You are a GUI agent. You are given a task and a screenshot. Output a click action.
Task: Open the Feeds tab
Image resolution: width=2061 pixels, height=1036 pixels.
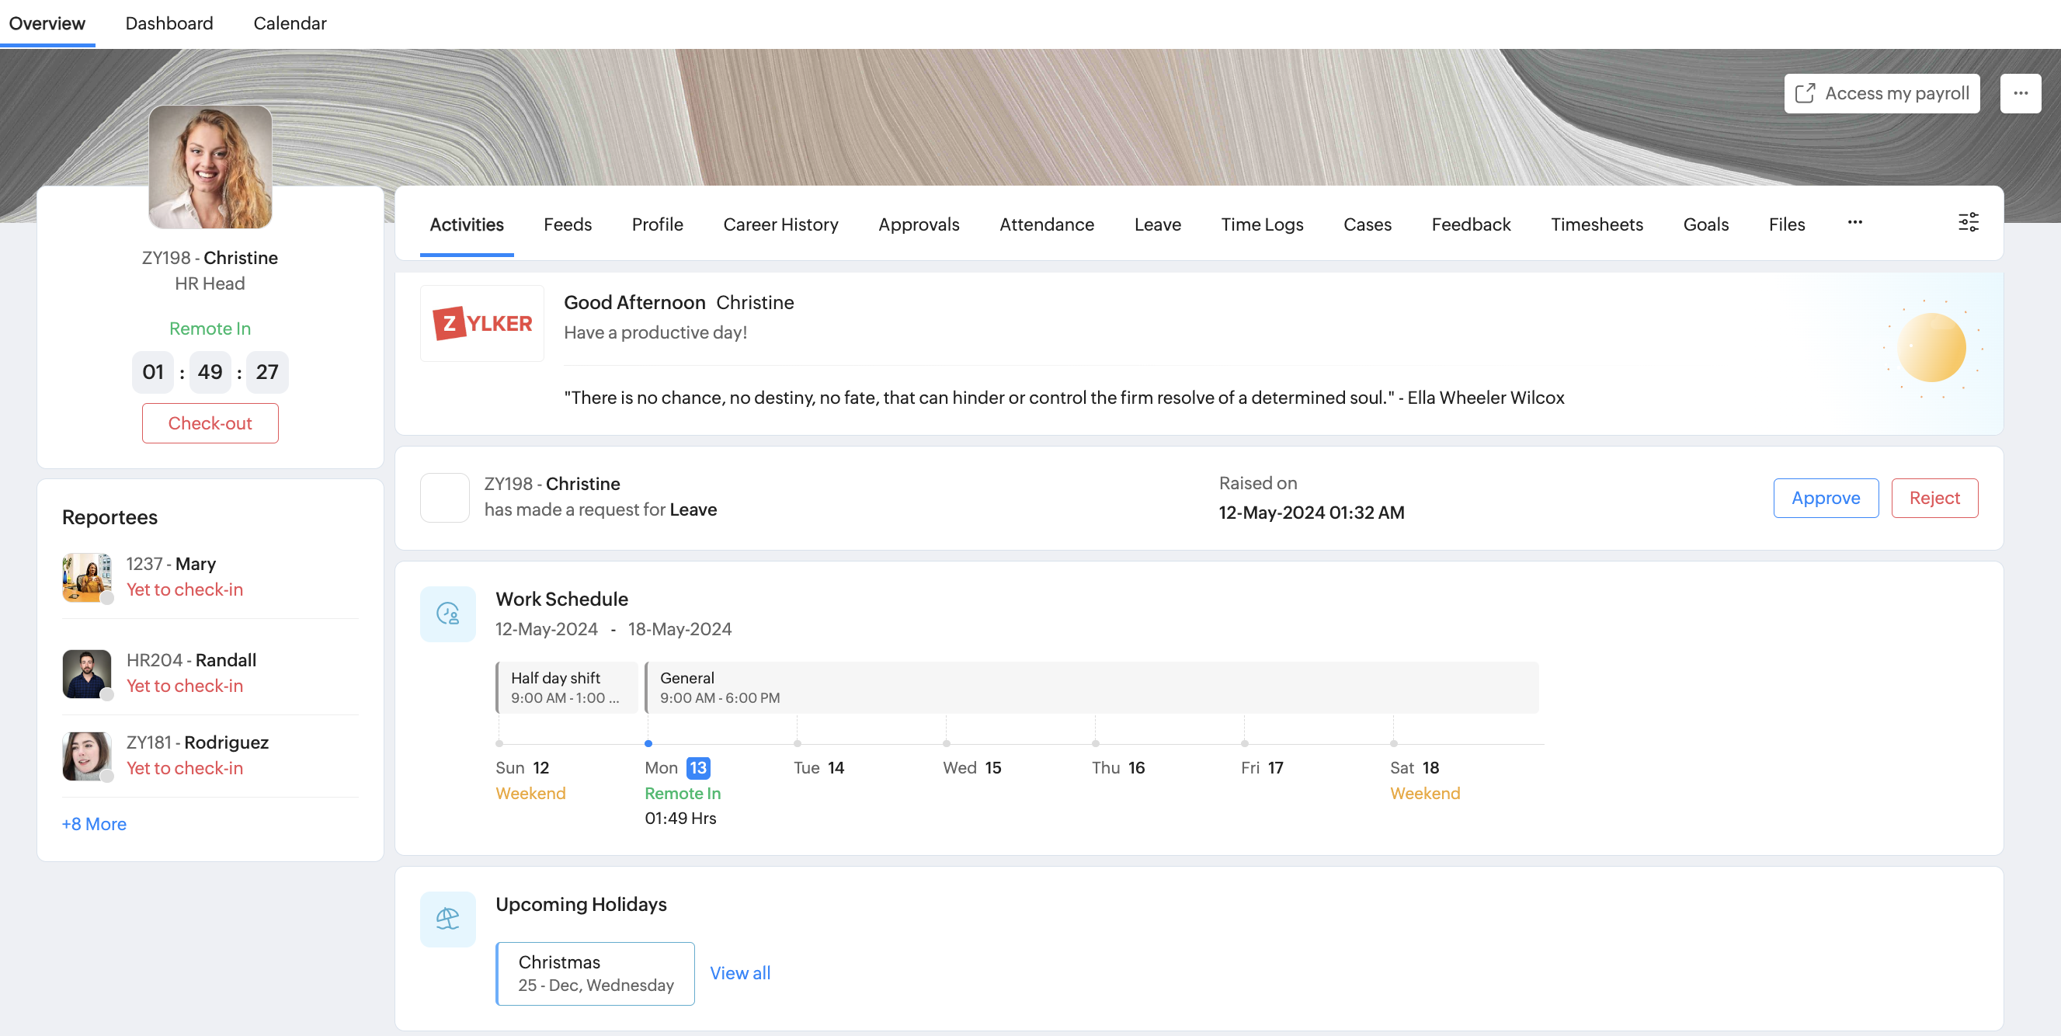[567, 224]
